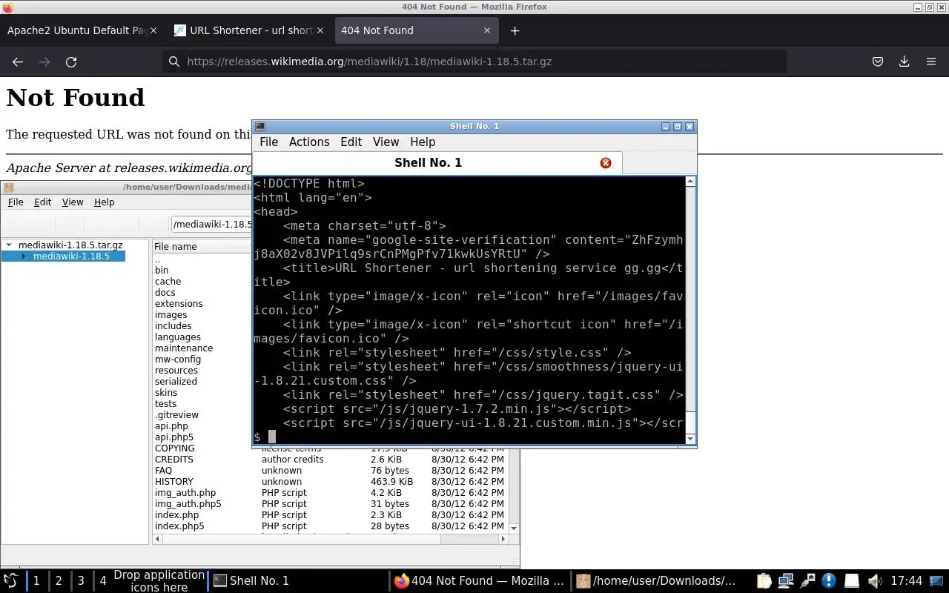The width and height of the screenshot is (949, 593).
Task: Open a new Firefox tab
Action: click(x=515, y=30)
